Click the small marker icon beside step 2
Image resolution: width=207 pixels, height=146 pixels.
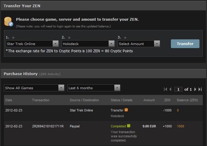click(x=70, y=38)
